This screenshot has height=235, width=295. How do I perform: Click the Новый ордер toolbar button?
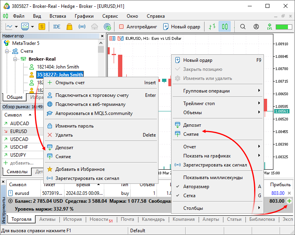point(182,27)
